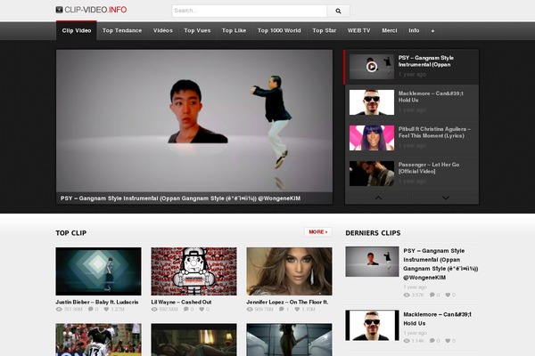This screenshot has width=535, height=356.
Task: Click comment icon under Lil Wayne clip
Action: pos(186,310)
